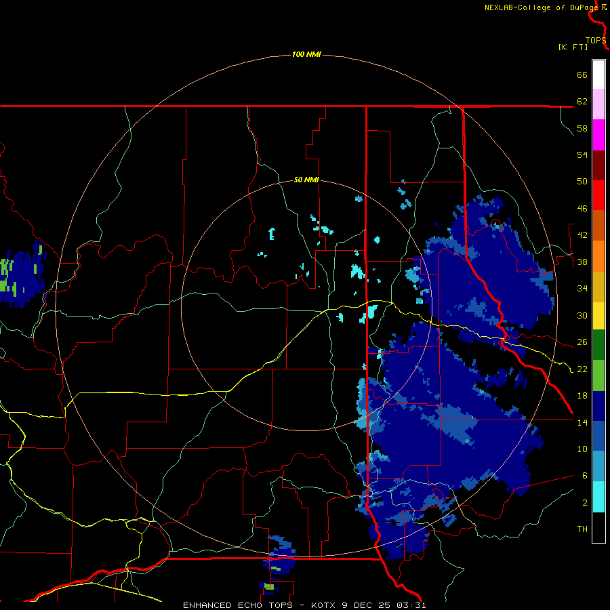Image resolution: width=610 pixels, height=610 pixels.
Task: Click the legend value '2'
Action: click(x=584, y=503)
